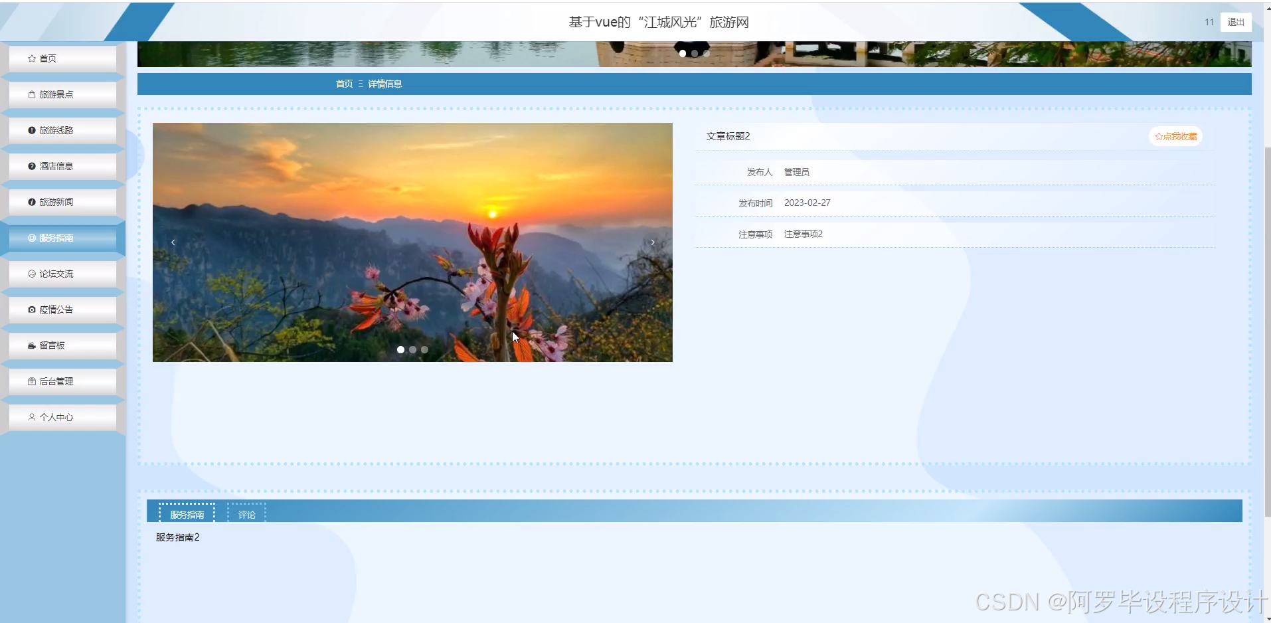The width and height of the screenshot is (1271, 623).
Task: Show previous image with left carousel arrow
Action: click(173, 242)
